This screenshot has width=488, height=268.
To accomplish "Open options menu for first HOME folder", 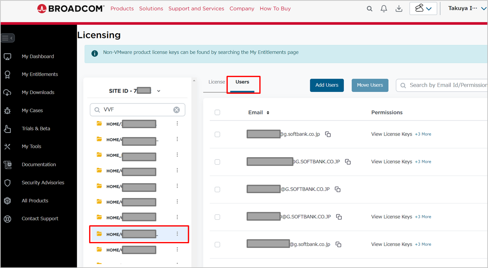I will (177, 124).
